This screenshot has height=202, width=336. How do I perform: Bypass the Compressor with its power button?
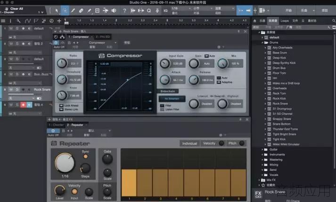coord(56,43)
